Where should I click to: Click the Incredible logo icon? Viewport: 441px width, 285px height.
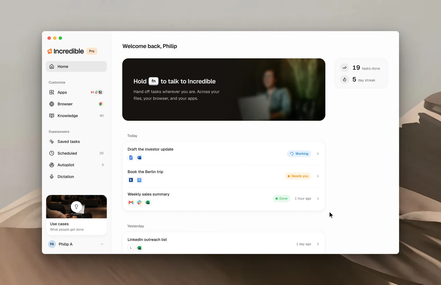point(50,51)
